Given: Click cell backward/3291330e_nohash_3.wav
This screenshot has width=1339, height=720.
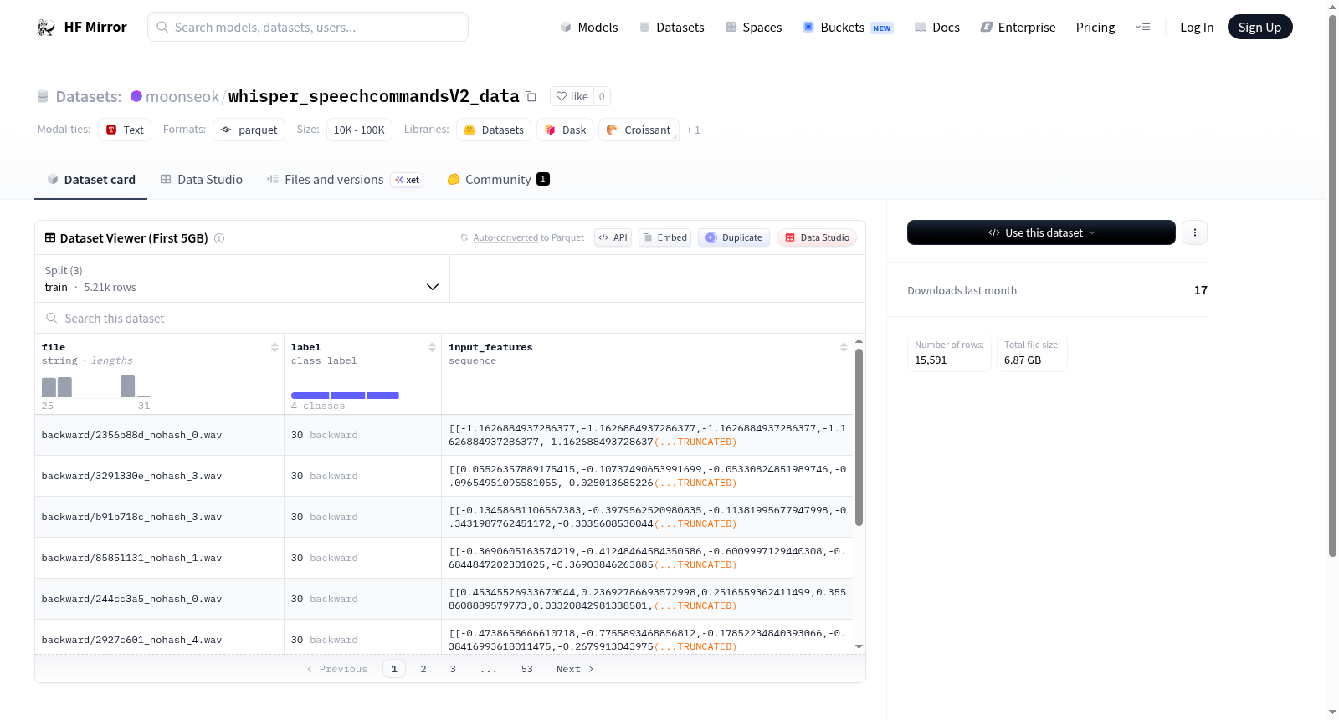Looking at the screenshot, I should point(159,477).
